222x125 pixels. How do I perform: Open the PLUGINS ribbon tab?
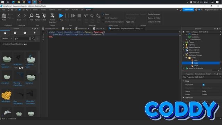(x=75, y=10)
